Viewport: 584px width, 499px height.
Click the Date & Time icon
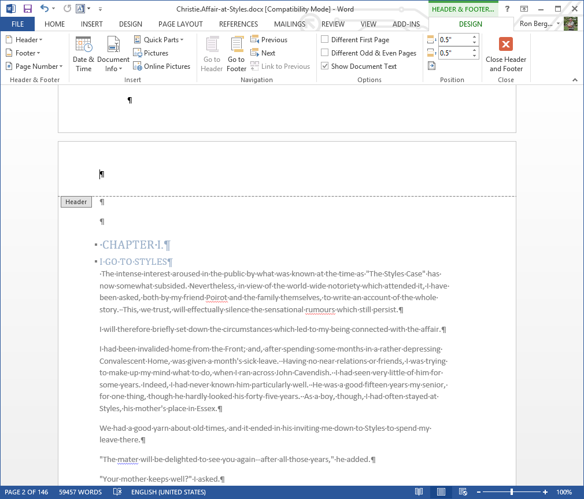(x=83, y=54)
